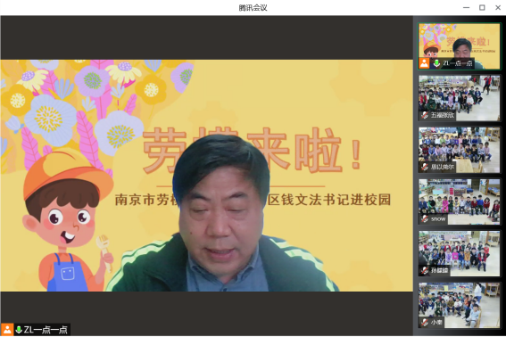506x337 pixels.
Task: Maximize the 腾讯会议 window
Action: 482,7
